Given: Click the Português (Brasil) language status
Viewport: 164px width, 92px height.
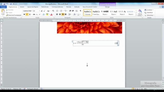Looking at the screenshot, I should (x=33, y=89).
